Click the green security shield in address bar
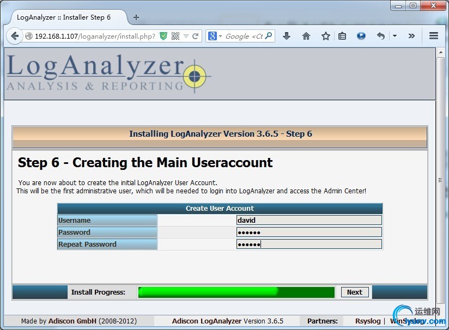This screenshot has width=449, height=330. click(163, 36)
